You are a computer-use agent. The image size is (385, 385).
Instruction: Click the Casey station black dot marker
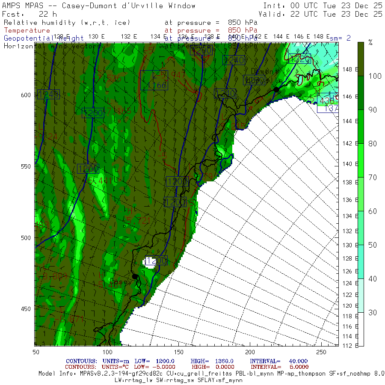[x=135, y=276]
